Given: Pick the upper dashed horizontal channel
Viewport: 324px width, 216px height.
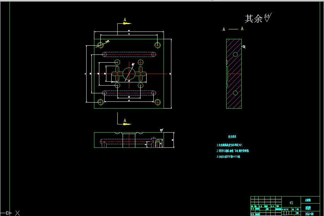Looking at the screenshot, I should pos(129,54).
